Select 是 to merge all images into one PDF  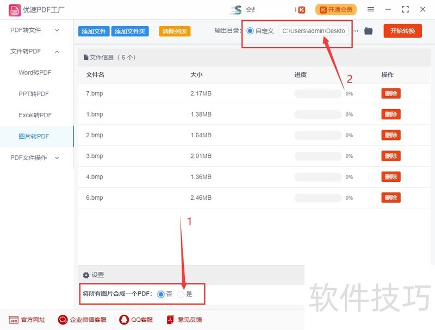pyautogui.click(x=180, y=295)
